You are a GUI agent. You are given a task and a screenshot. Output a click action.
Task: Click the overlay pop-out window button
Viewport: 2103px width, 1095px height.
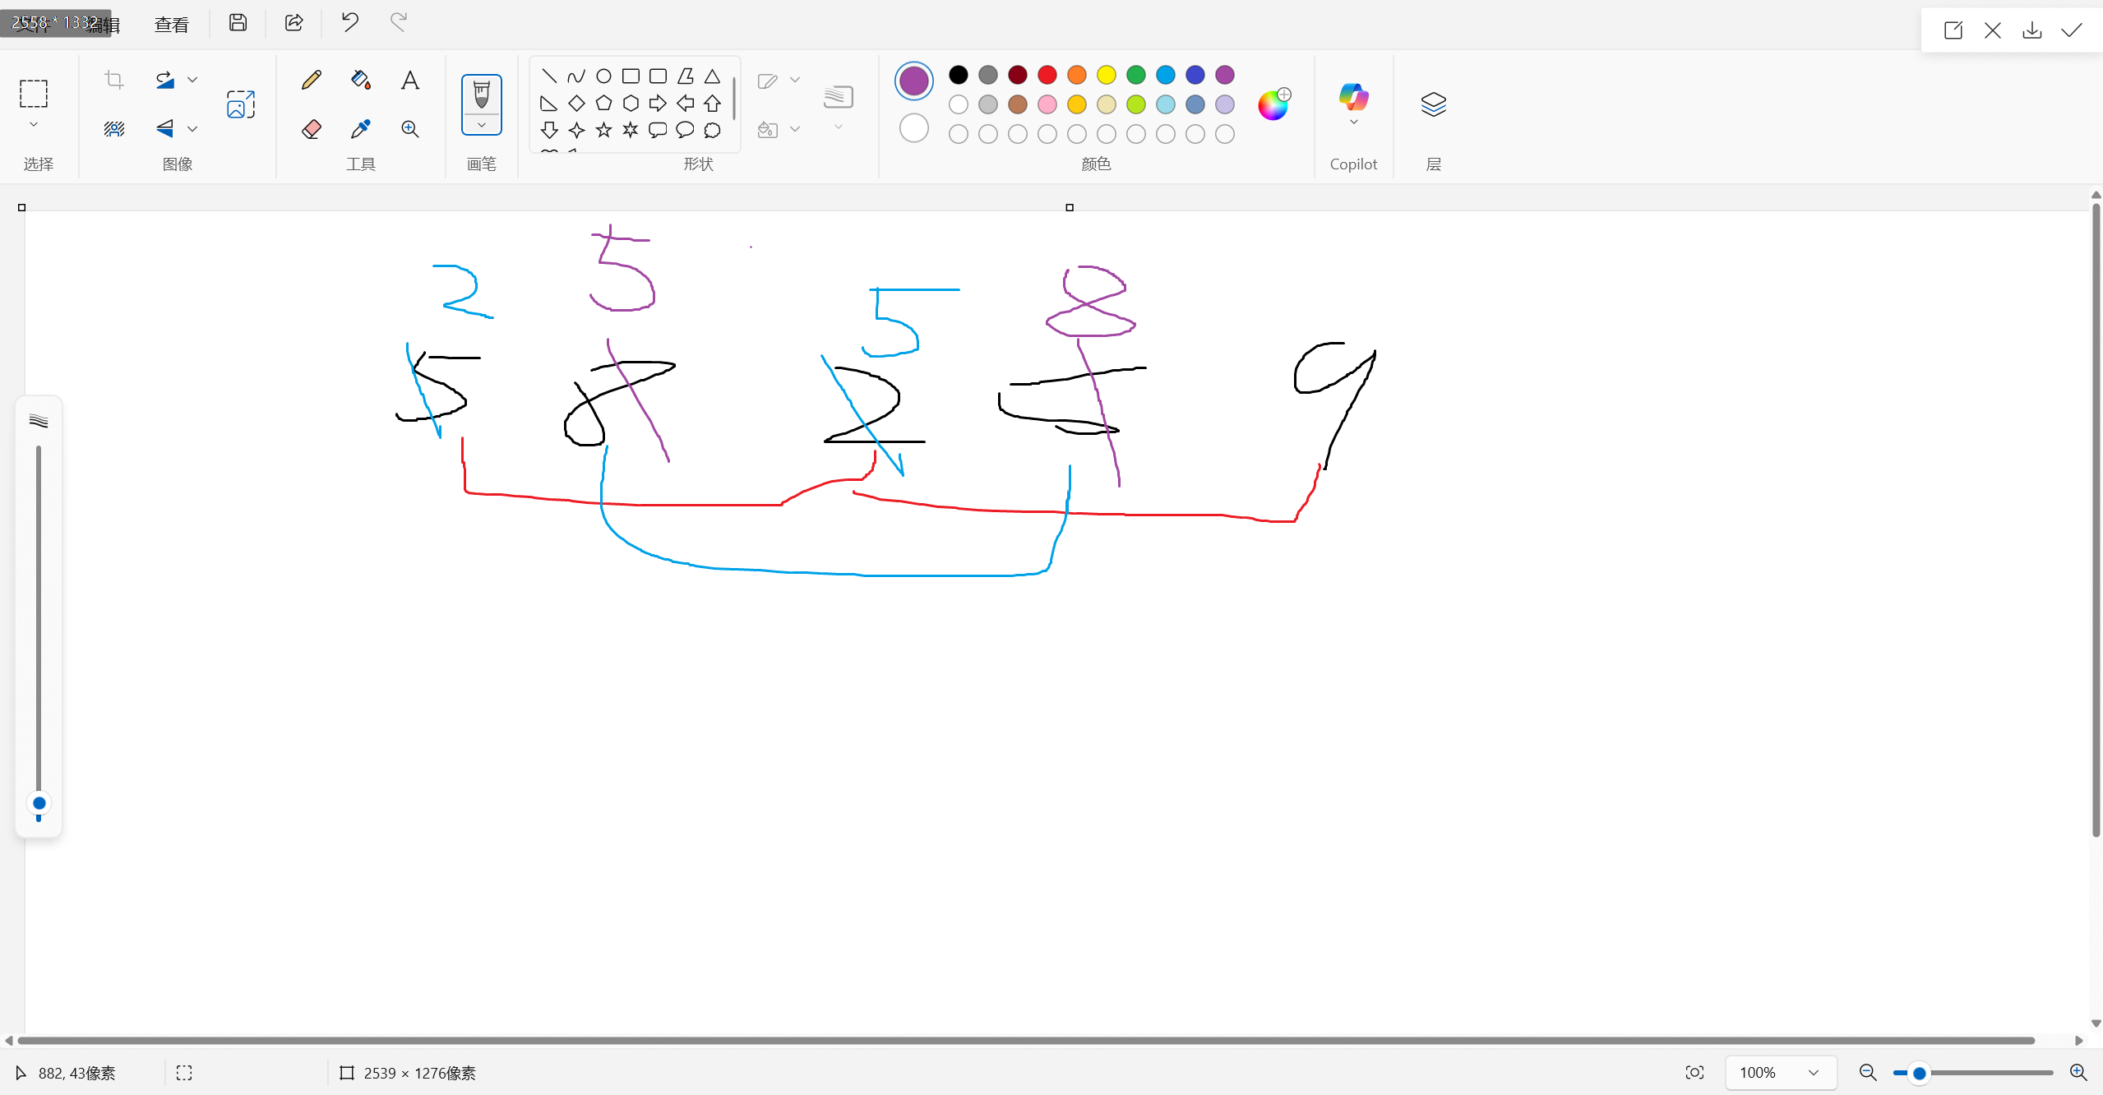tap(1953, 30)
